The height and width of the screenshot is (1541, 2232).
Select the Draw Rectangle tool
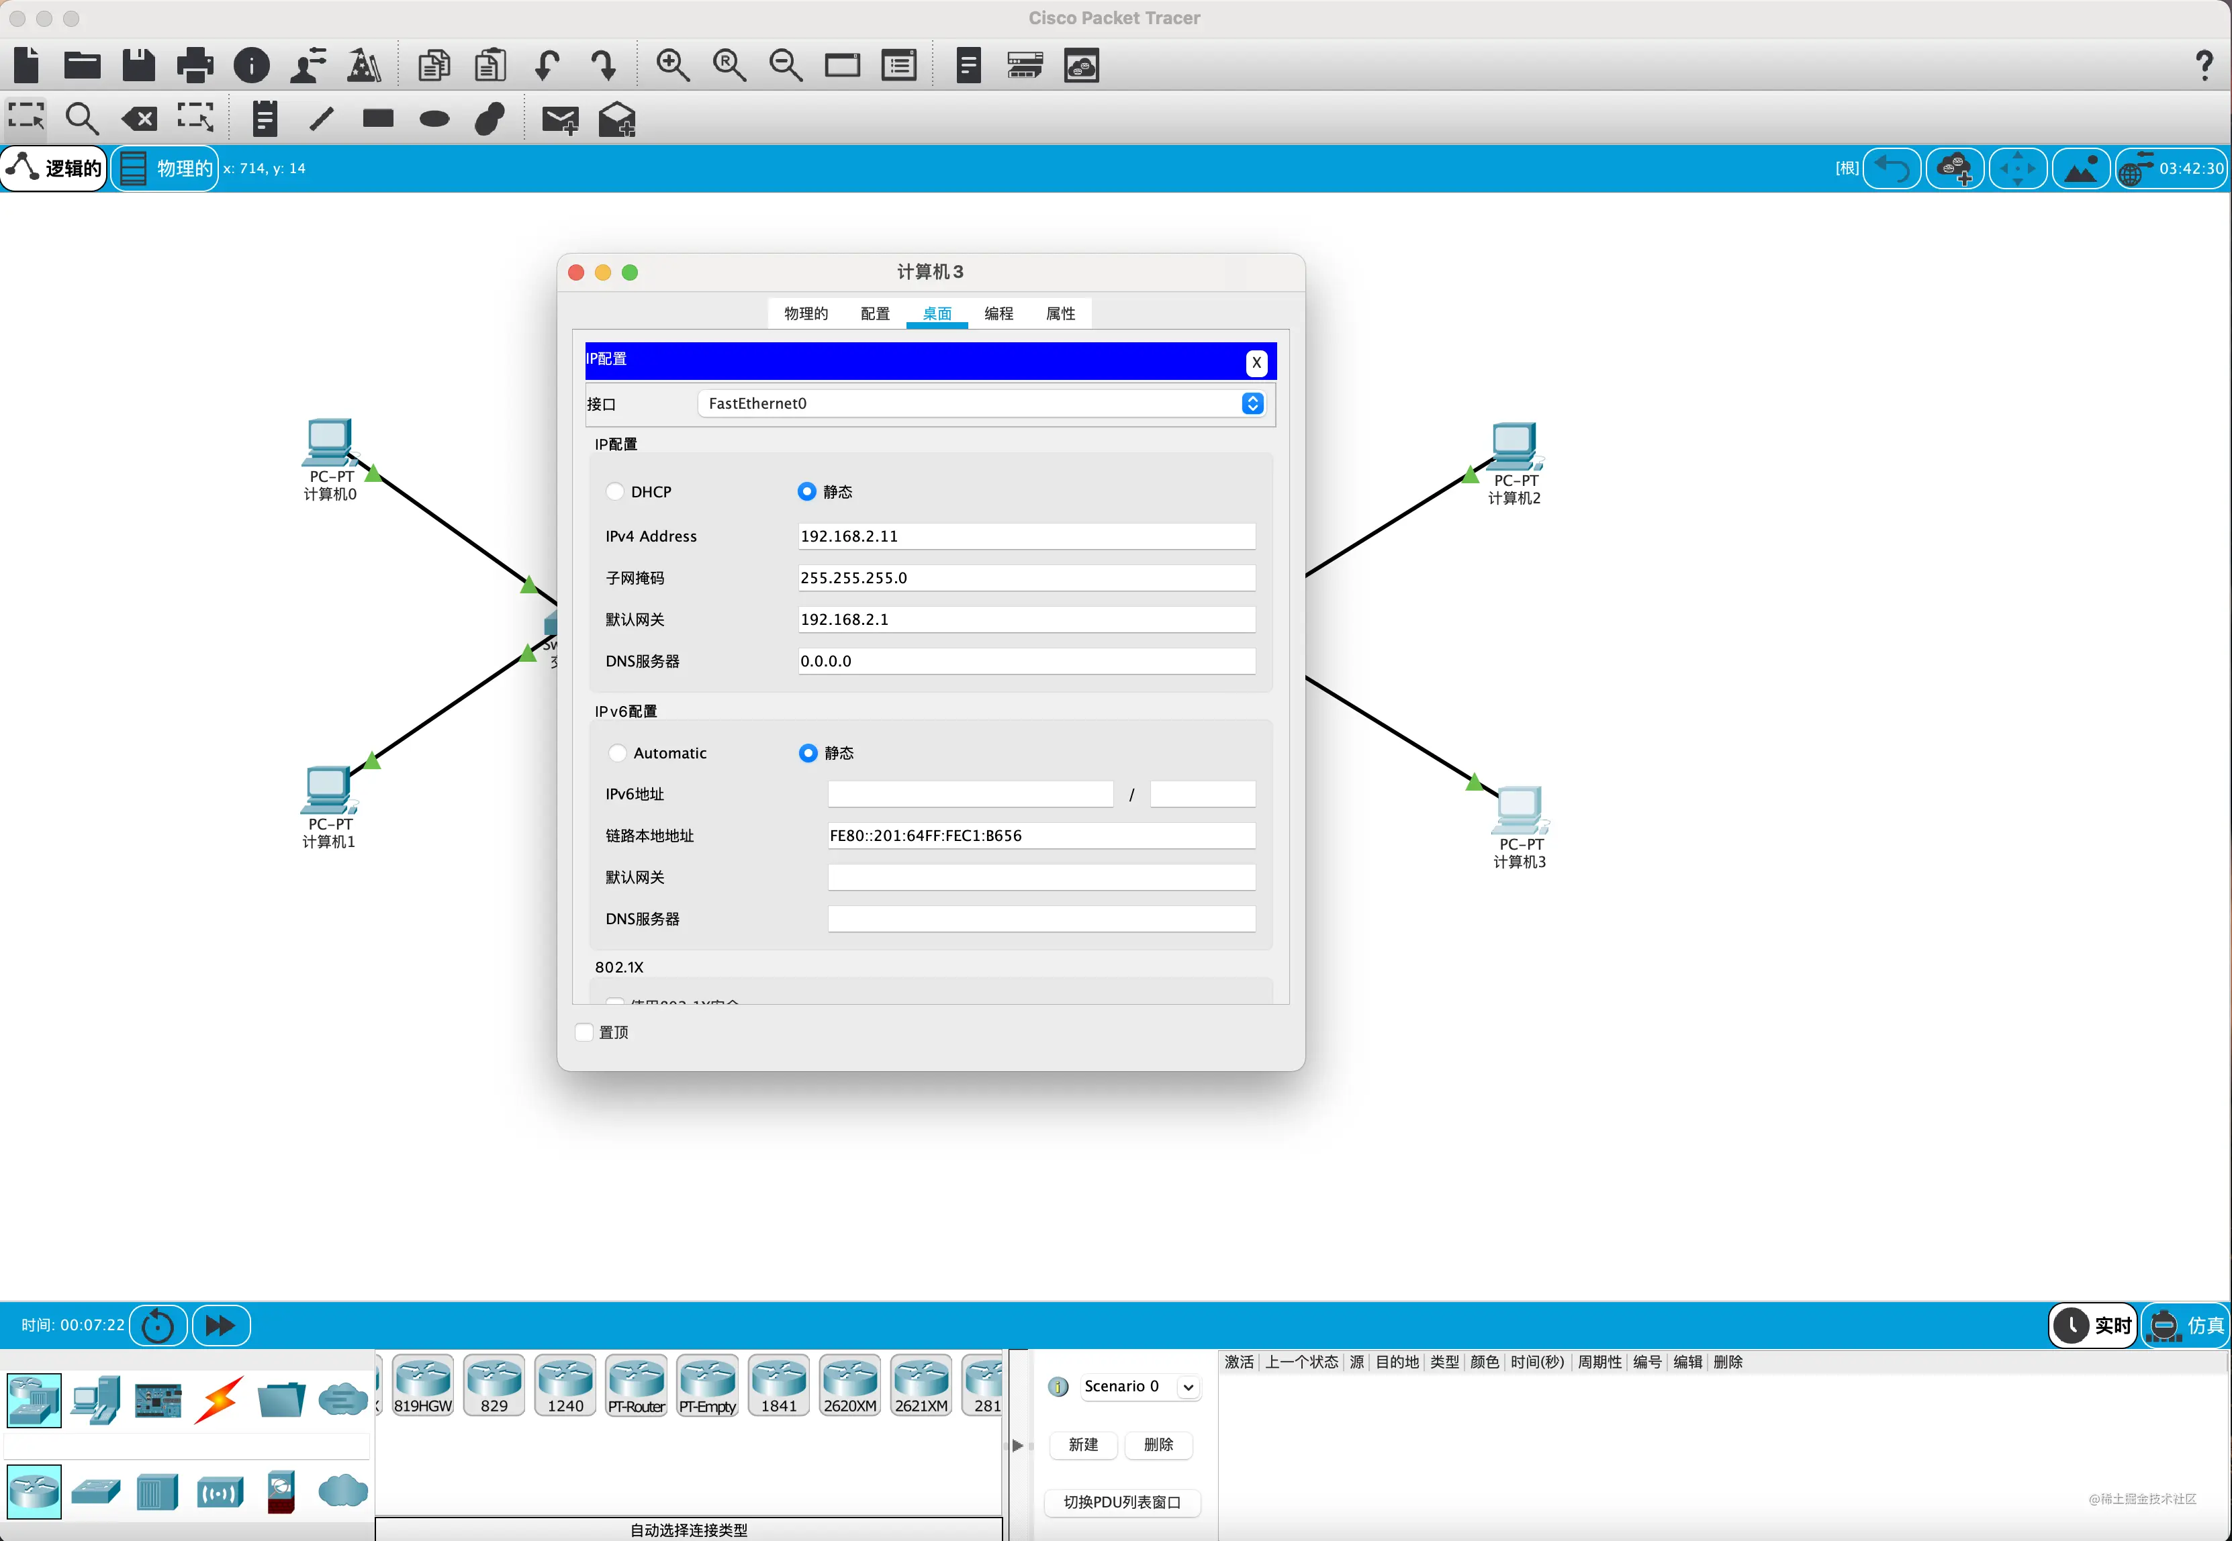pyautogui.click(x=377, y=118)
